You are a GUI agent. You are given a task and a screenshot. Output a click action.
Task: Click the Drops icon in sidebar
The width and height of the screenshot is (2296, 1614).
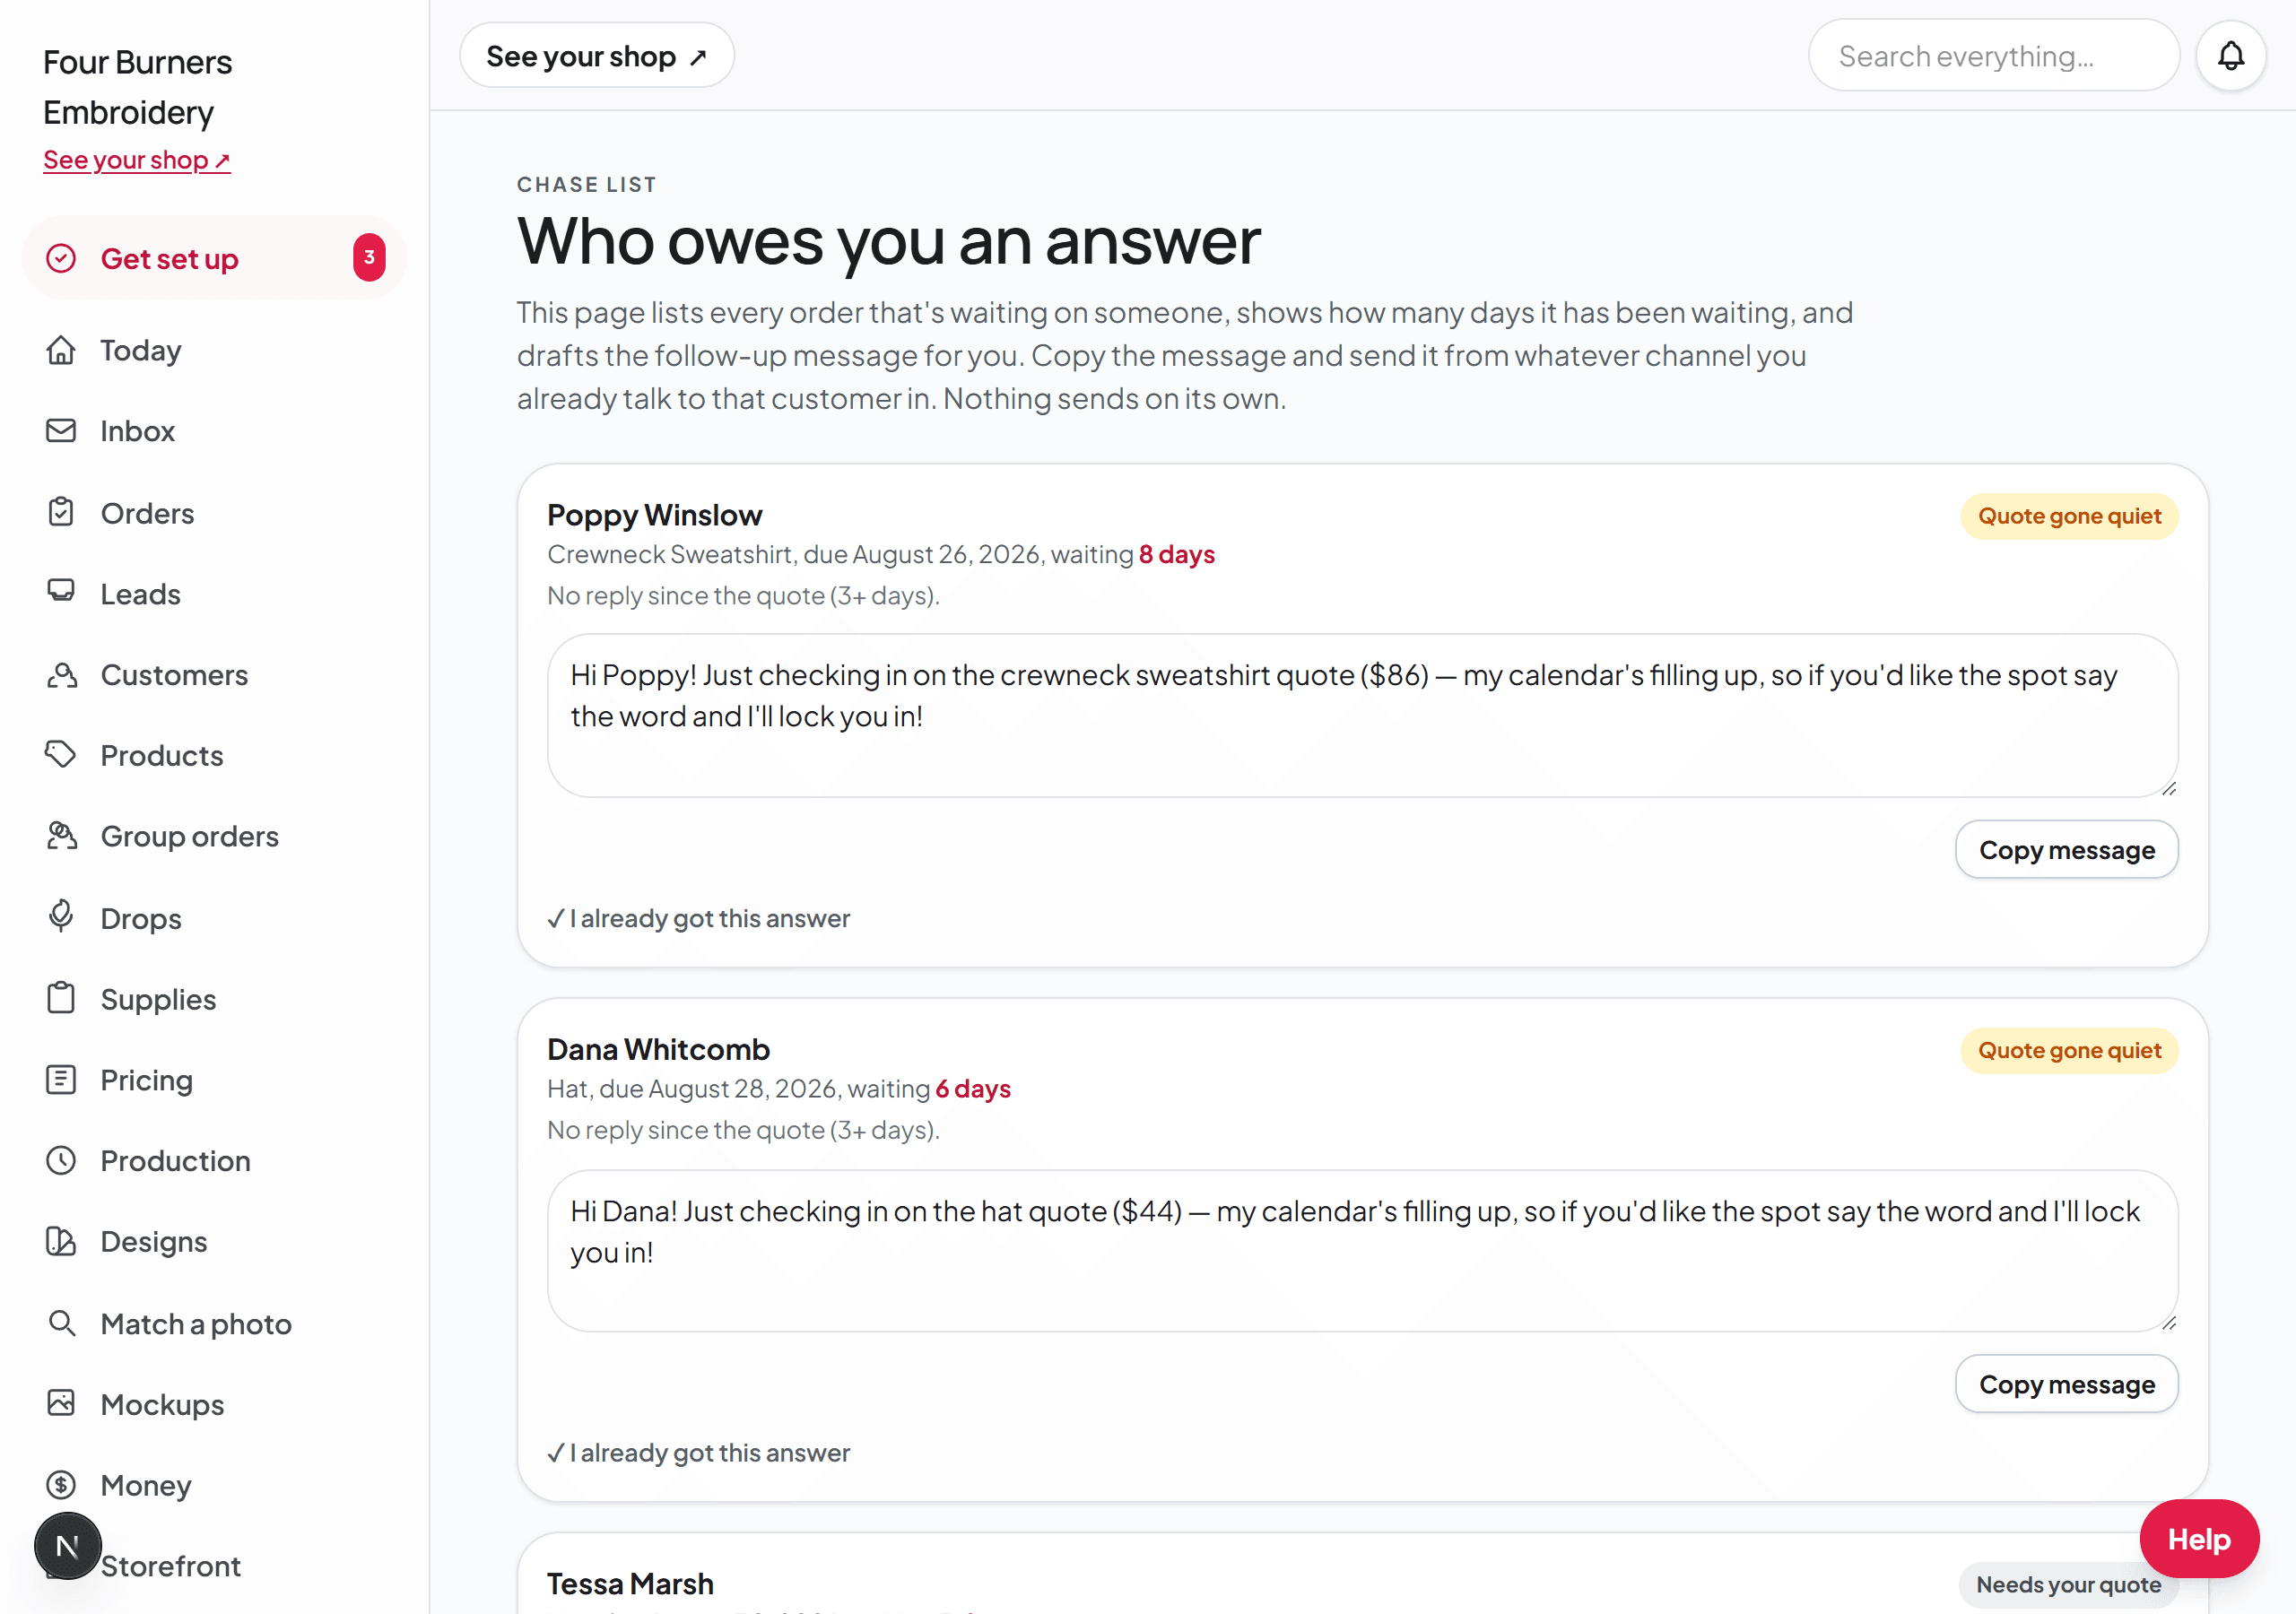tap(61, 917)
